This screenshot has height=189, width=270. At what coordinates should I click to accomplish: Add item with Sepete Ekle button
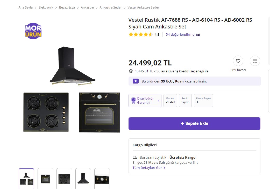pos(194,124)
